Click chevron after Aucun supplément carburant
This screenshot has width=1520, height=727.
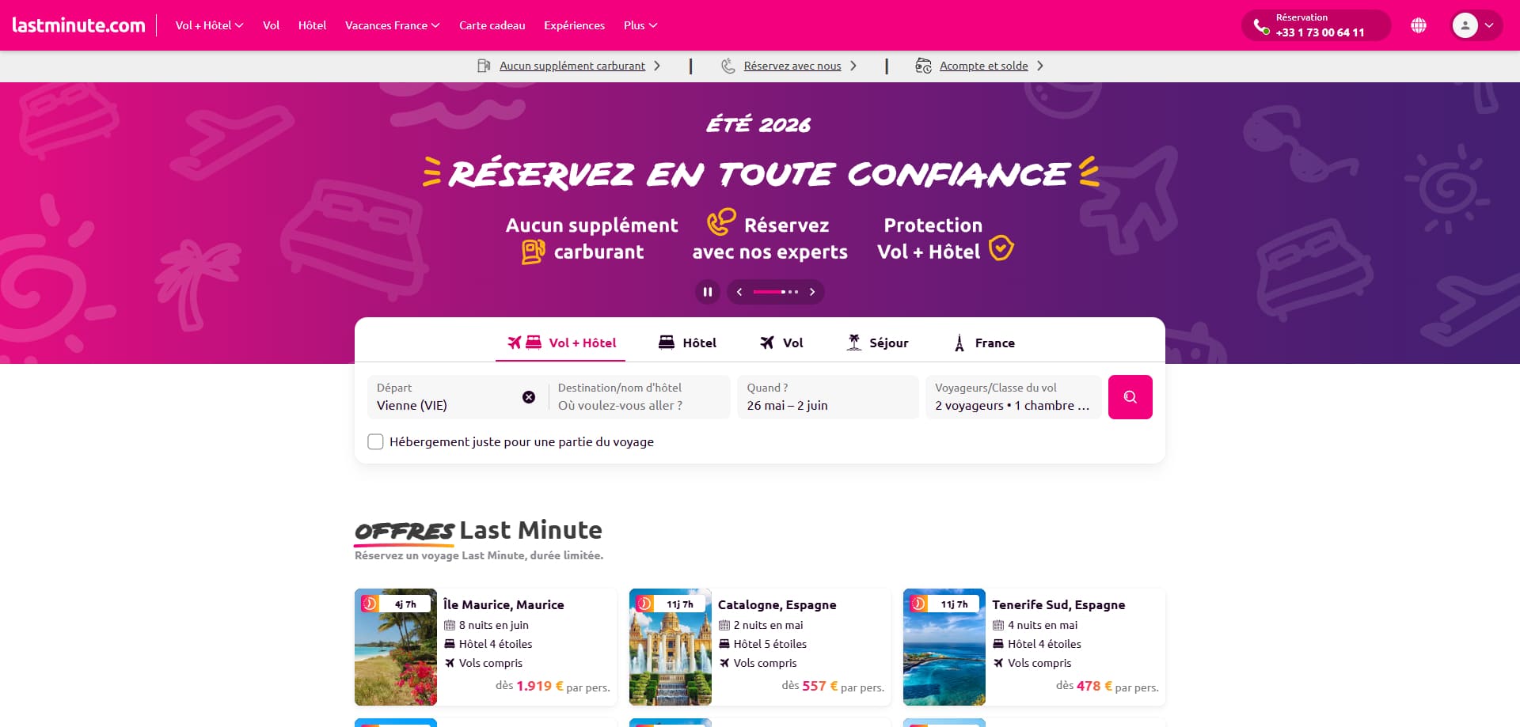tap(657, 66)
